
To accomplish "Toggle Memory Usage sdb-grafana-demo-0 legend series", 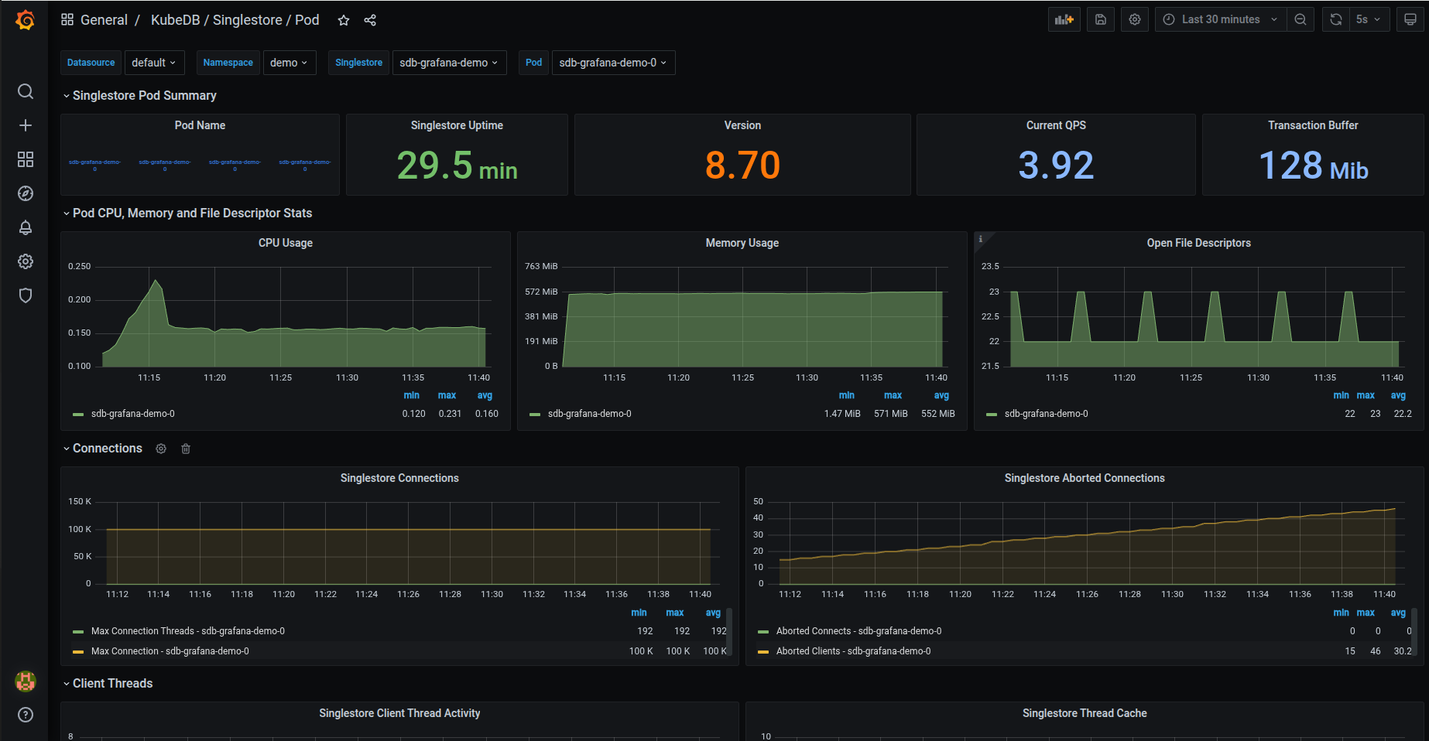I will [x=589, y=414].
